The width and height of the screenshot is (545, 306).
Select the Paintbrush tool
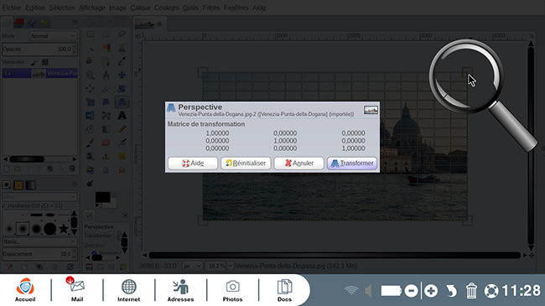(90, 143)
